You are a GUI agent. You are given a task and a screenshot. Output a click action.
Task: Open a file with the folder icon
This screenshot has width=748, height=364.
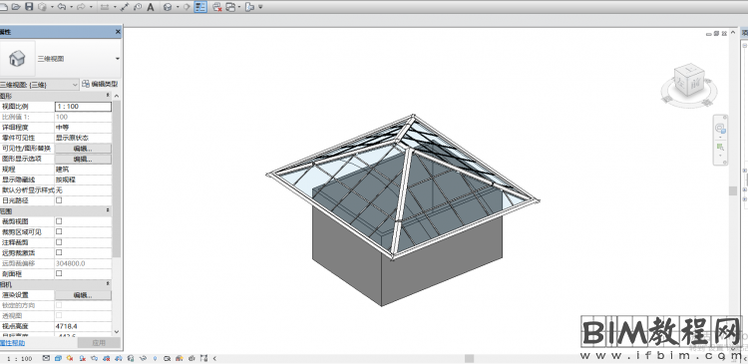tap(16, 7)
